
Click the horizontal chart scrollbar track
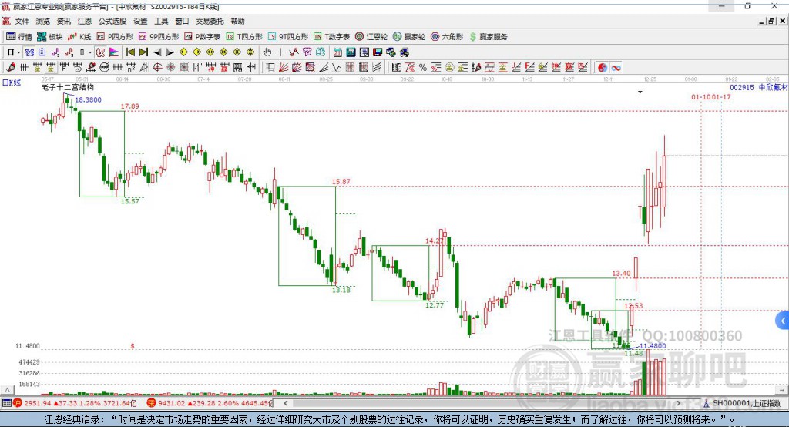click(x=482, y=403)
